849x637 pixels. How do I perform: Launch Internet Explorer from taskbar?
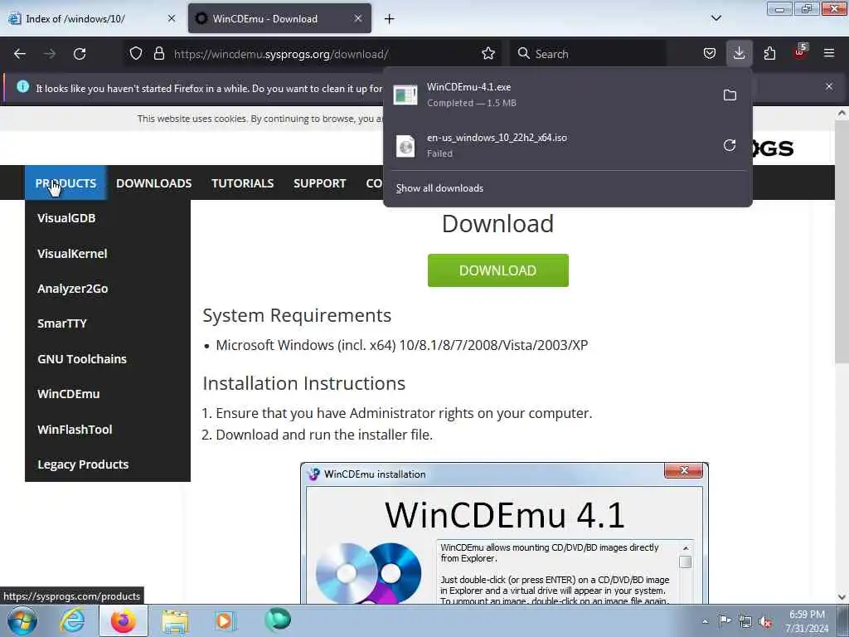point(71,620)
